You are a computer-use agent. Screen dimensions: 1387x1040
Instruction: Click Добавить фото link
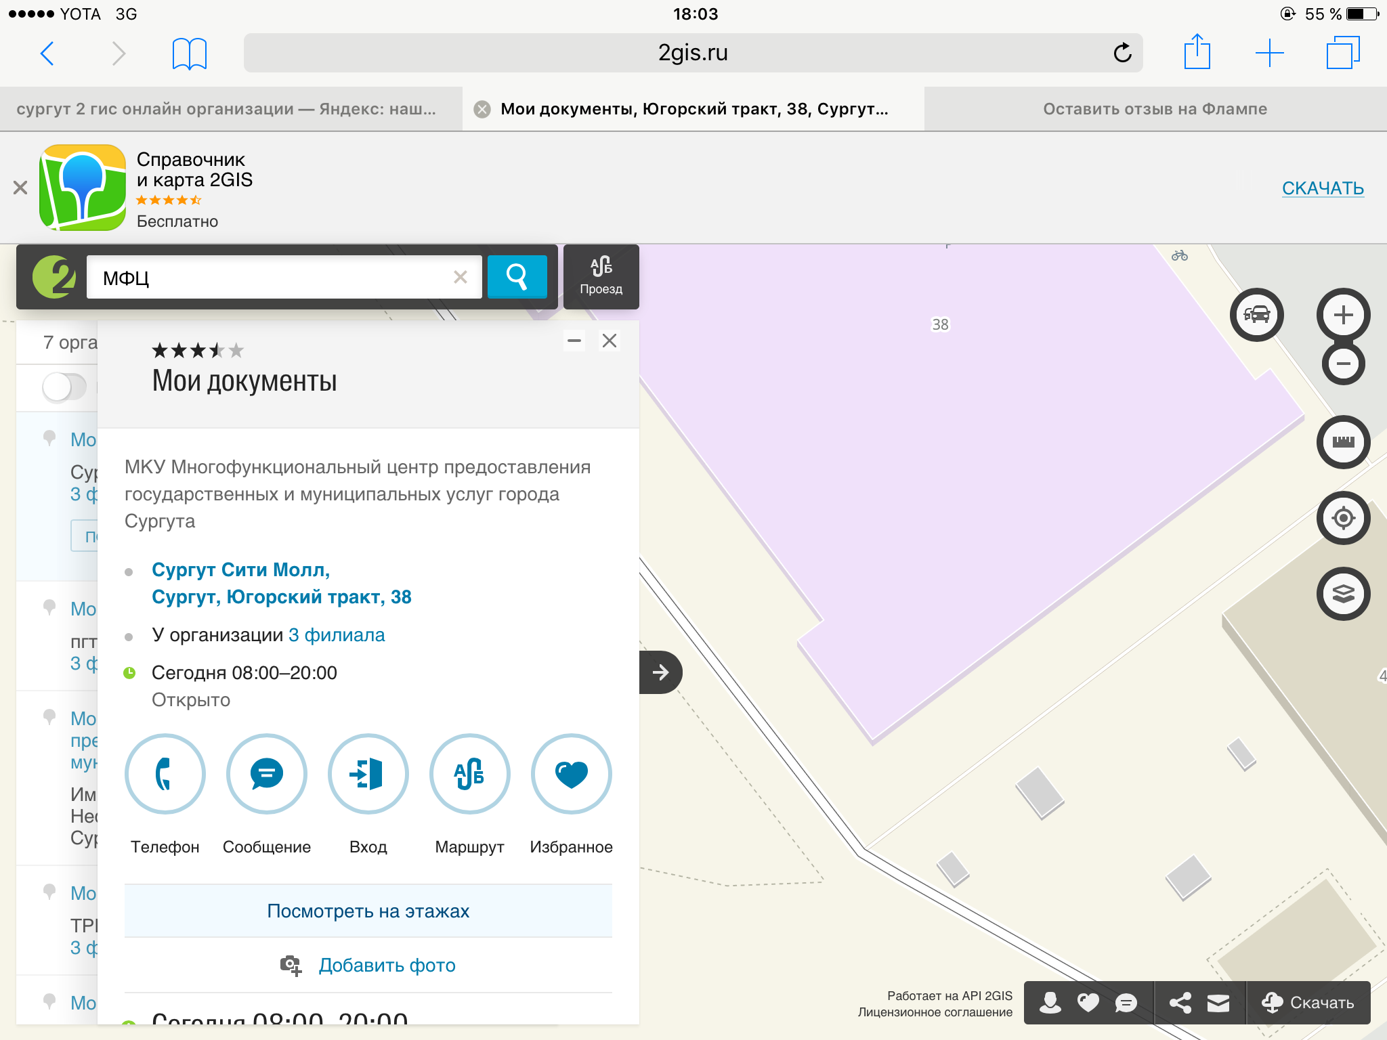(x=387, y=966)
